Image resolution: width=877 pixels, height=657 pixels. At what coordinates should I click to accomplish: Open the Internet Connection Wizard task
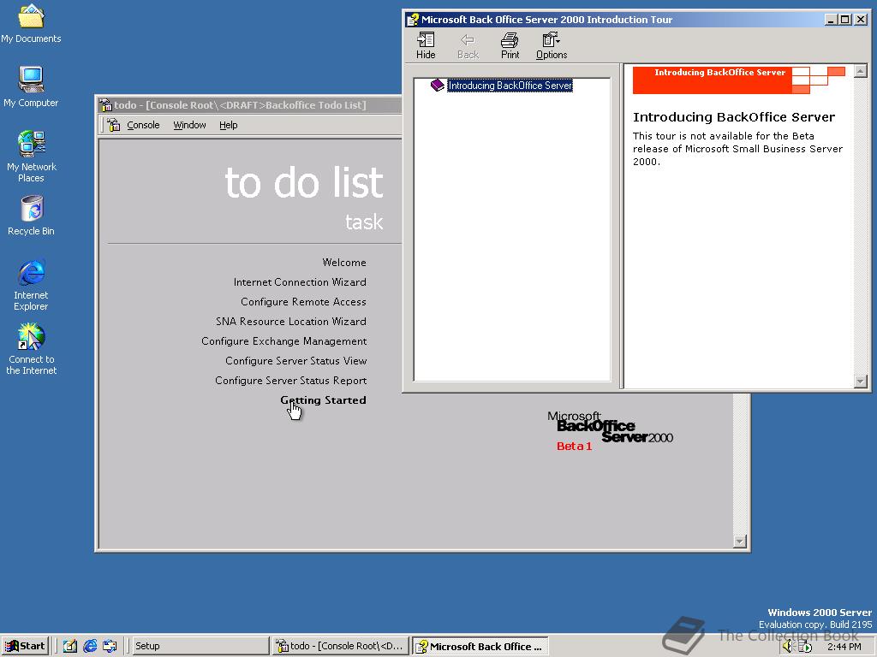click(300, 282)
